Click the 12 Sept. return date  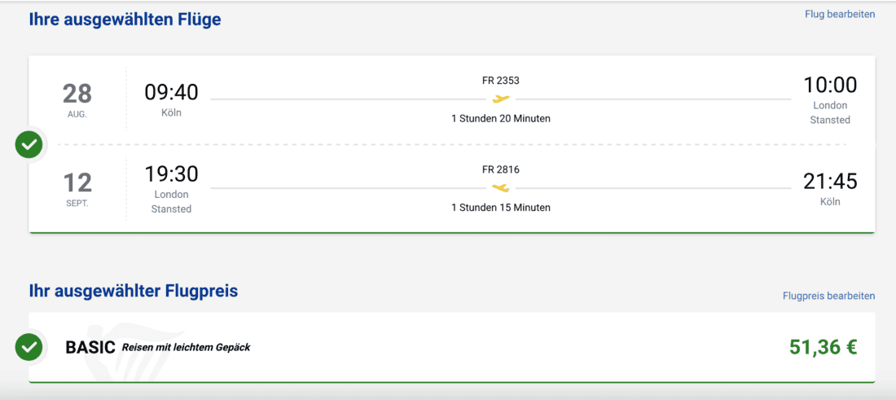pos(77,187)
